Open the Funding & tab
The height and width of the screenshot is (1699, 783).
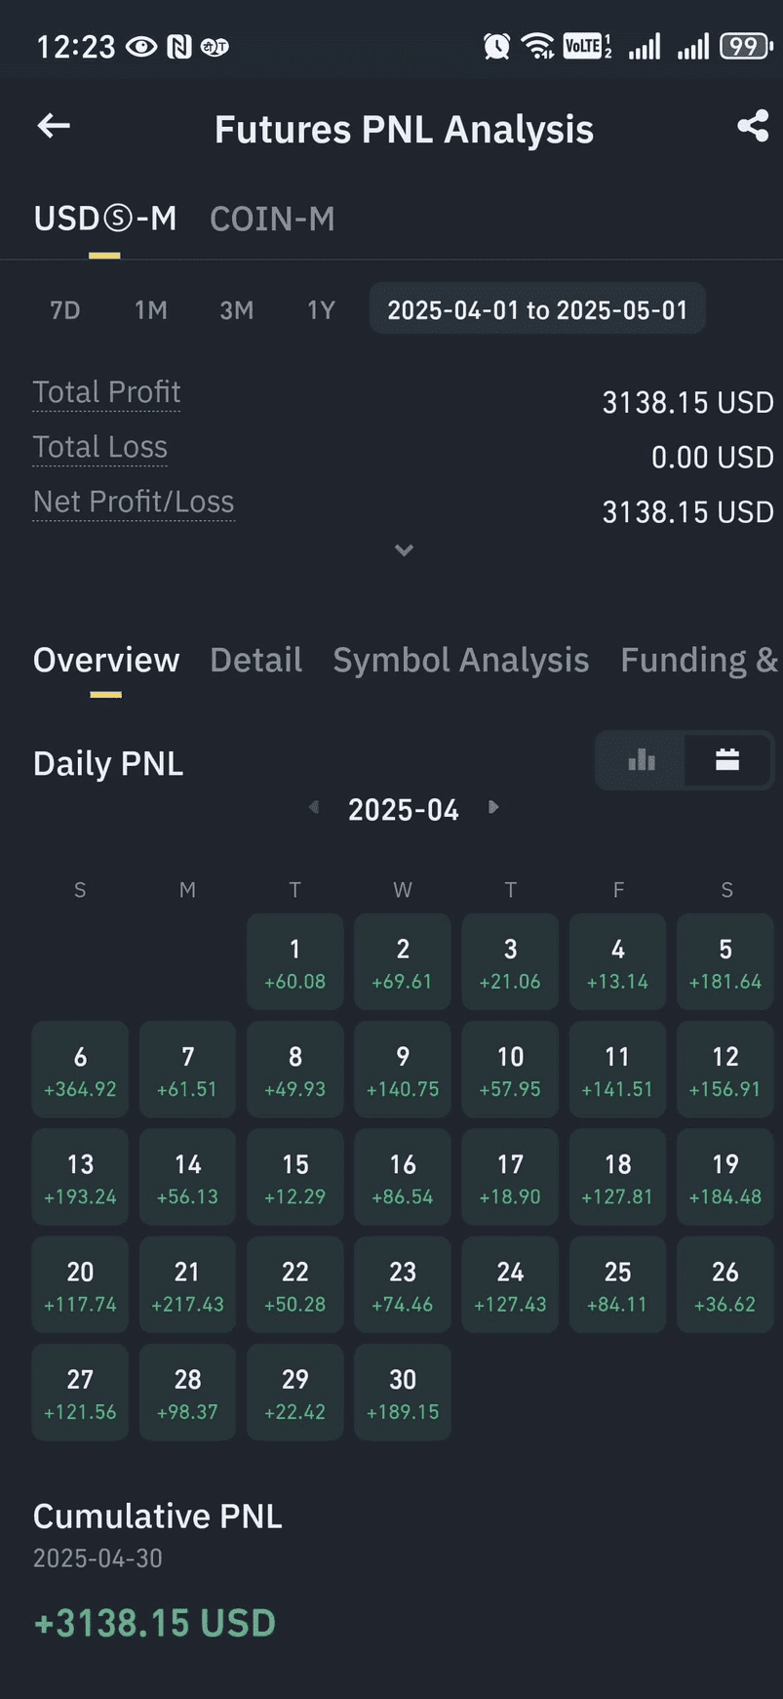click(x=699, y=660)
